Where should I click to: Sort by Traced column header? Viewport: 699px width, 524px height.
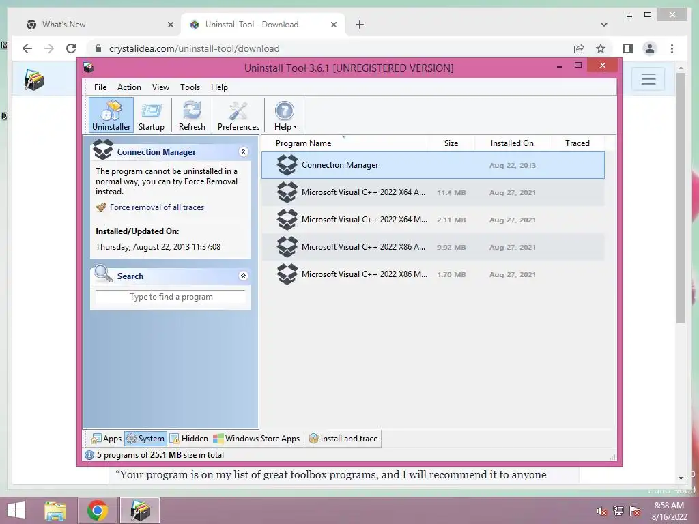[577, 143]
